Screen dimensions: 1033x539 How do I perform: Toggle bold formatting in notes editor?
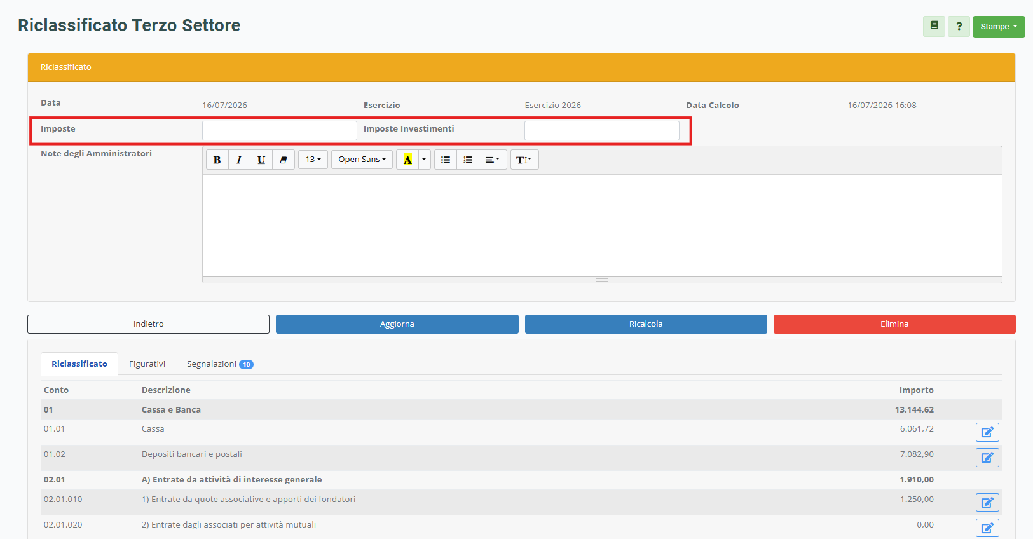(217, 160)
